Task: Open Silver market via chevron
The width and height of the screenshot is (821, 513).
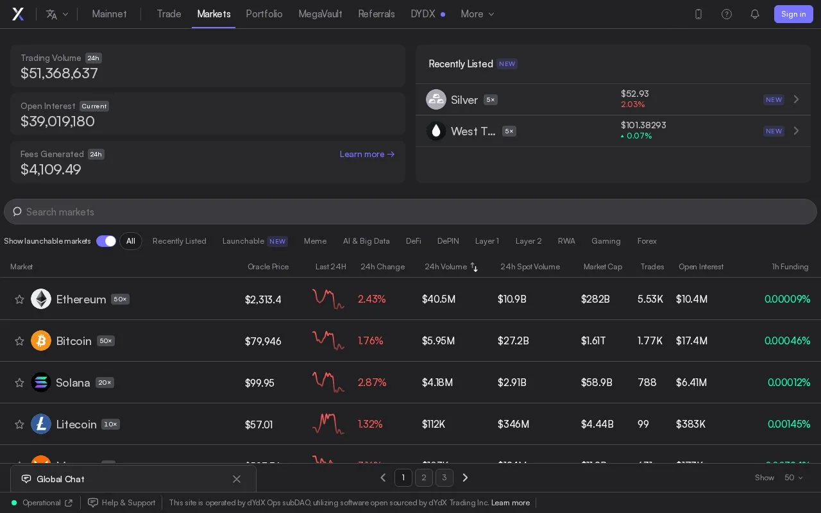Action: 796,99
